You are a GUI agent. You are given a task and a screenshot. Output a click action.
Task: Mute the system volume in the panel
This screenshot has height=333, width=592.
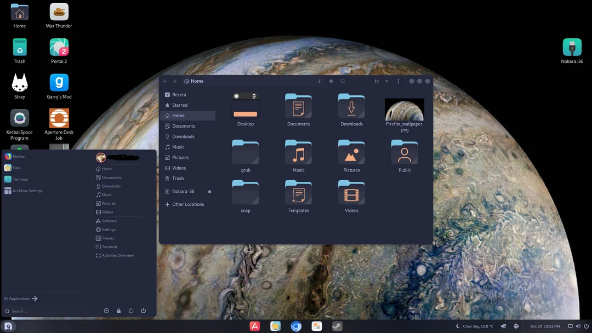[x=578, y=326]
